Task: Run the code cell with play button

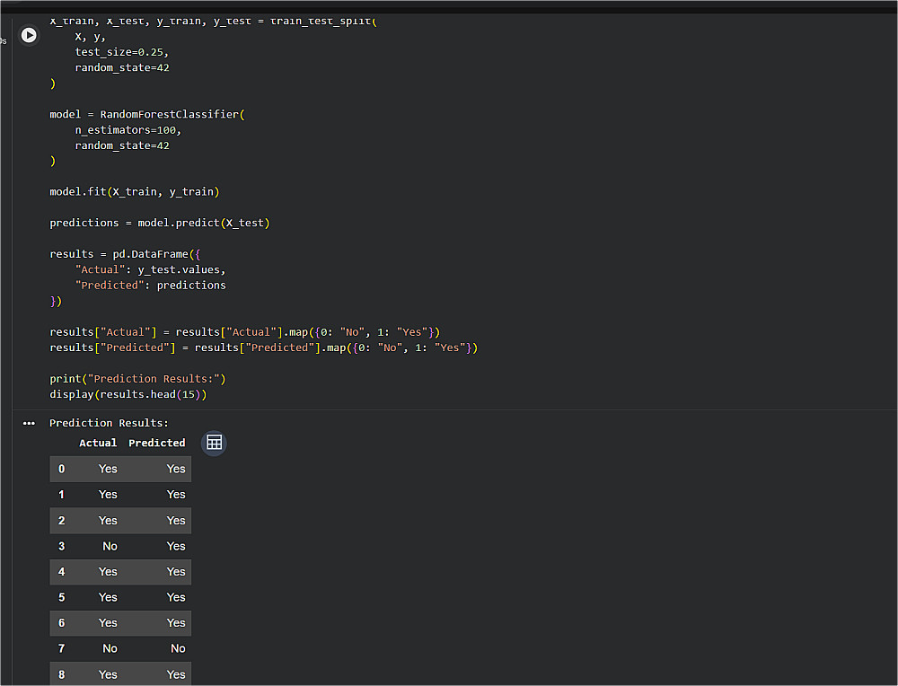Action: (29, 36)
